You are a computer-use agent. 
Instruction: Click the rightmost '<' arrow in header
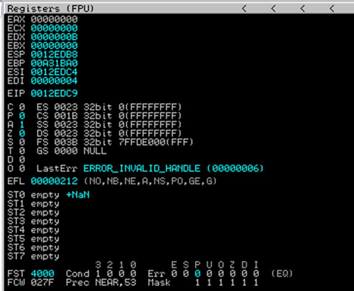pyautogui.click(x=332, y=8)
